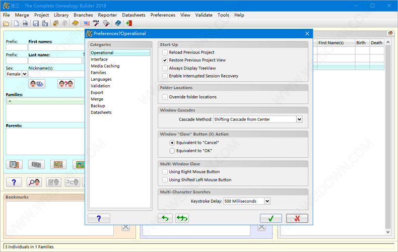Open the Validate menu
Viewport: 398px width, 252px height.
click(x=204, y=15)
